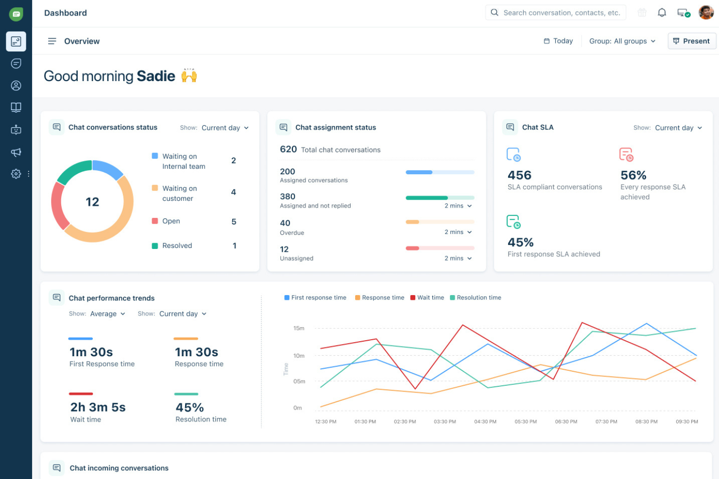The width and height of the screenshot is (719, 479).
Task: Click the Freshchat logo at top left
Action: click(16, 14)
